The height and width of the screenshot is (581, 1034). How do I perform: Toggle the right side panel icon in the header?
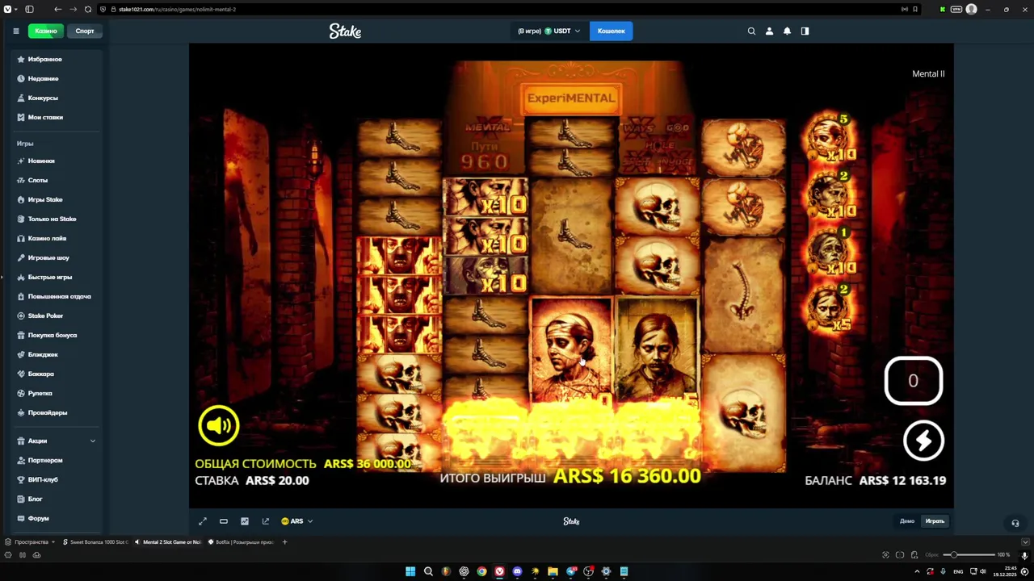pos(805,31)
